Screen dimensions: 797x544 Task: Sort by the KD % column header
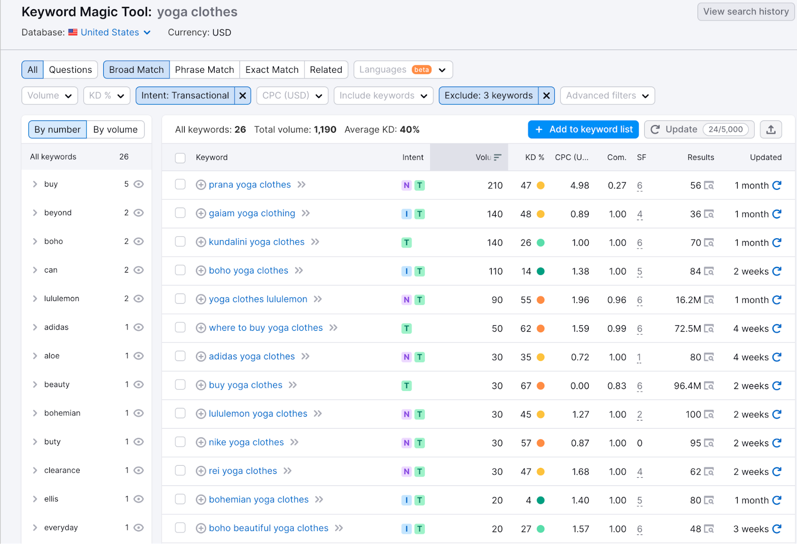pyautogui.click(x=534, y=157)
